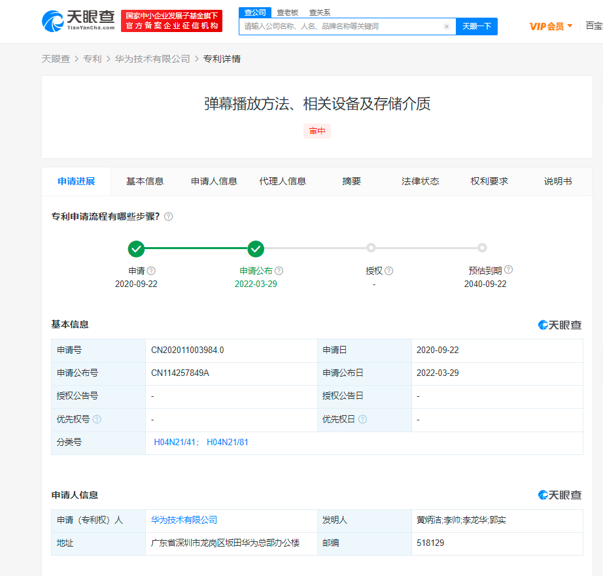Click the address 广东省深圳市龙岗区坂田华为总部办公楼
The height and width of the screenshot is (576, 603).
[x=226, y=543]
